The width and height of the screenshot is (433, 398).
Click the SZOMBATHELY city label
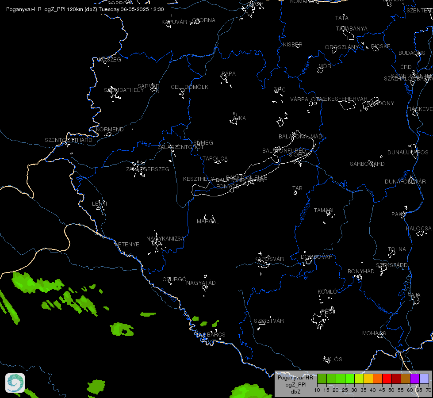(124, 90)
